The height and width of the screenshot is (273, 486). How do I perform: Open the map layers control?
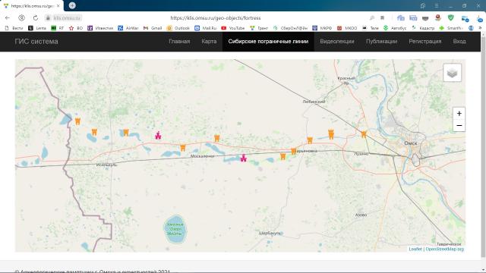(453, 73)
